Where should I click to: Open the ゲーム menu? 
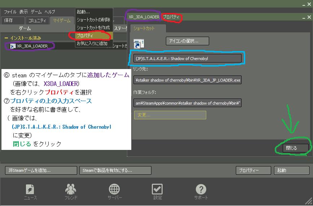pyautogui.click(x=36, y=12)
